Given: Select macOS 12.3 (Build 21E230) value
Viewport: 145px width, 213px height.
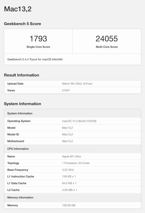Looking at the screenshot, I should pyautogui.click(x=79, y=121).
